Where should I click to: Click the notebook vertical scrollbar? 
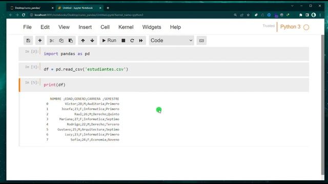(x=322, y=104)
